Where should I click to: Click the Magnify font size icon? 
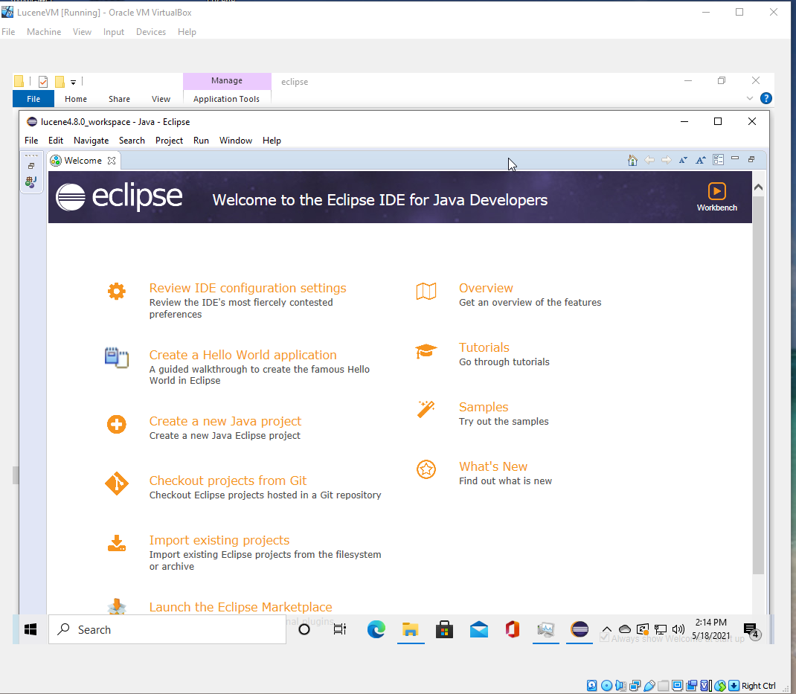(700, 160)
